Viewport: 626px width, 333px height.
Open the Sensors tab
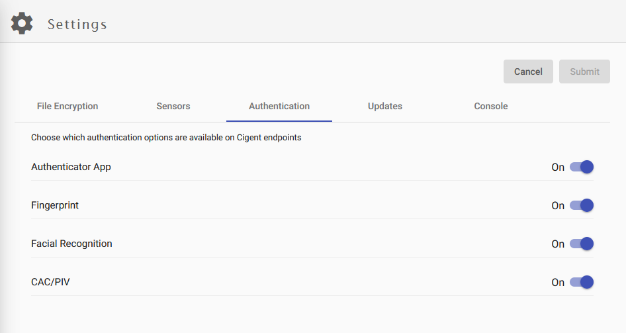tap(173, 106)
